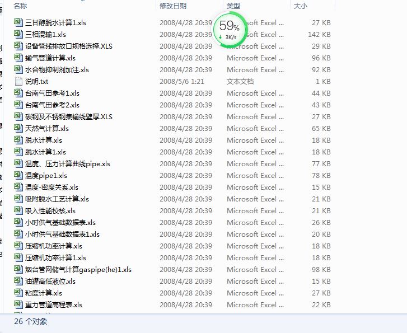Select file name 温度pipe1.xls
Screen dimensions: 407x333
(x=46, y=175)
